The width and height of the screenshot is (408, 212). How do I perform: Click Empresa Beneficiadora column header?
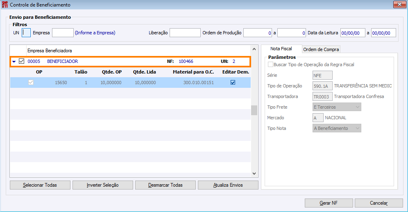point(50,51)
